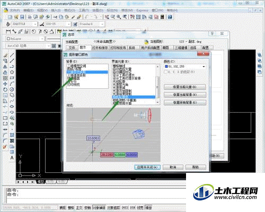Select the Move modify tool
Viewport: 265px width, 212px height.
click(5, 84)
